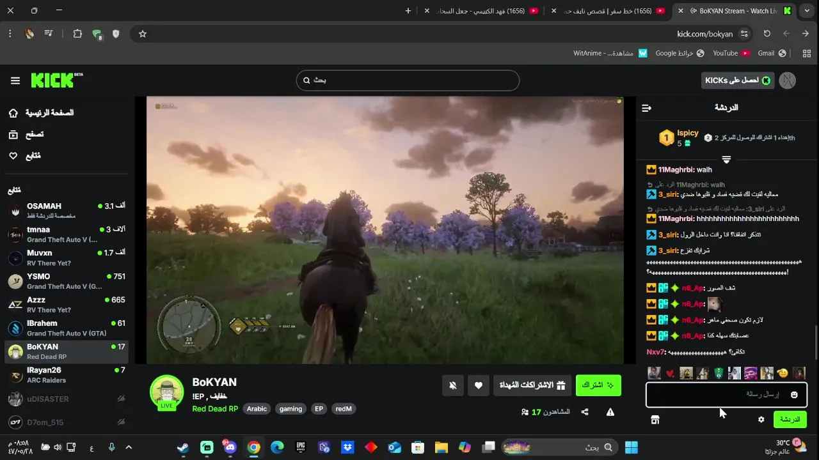Click the BoKYAN streamer avatar
Screen dimensions: 819x460
pyautogui.click(x=166, y=392)
